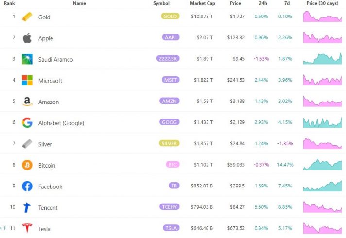Click the 2222.SR symbol badge
Screen dimensions: 346x238
[168, 59]
